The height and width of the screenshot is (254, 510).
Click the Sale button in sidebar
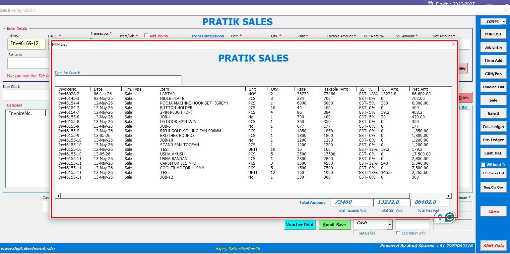pyautogui.click(x=493, y=100)
